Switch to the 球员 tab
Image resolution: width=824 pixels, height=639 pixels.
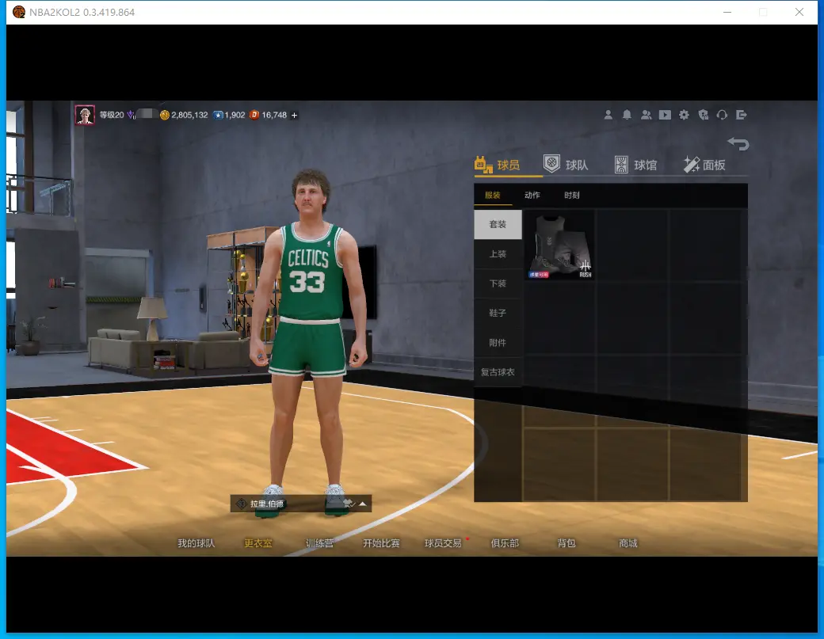(497, 165)
